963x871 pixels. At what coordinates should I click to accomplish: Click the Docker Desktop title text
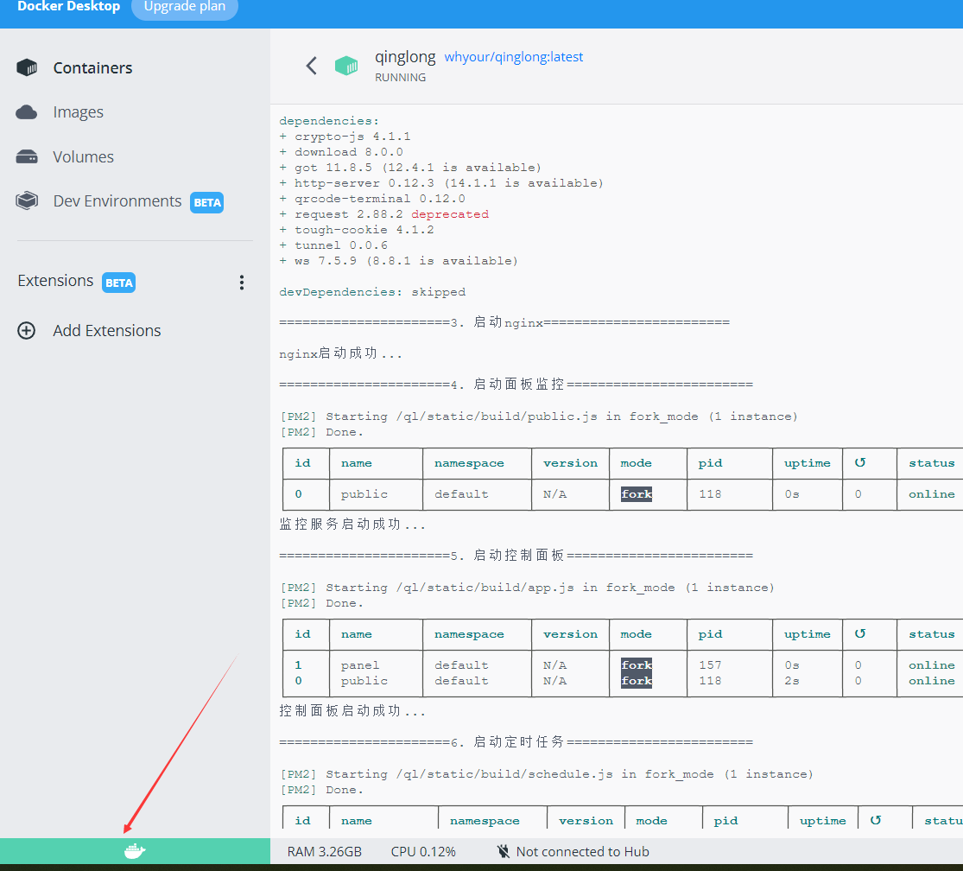69,7
